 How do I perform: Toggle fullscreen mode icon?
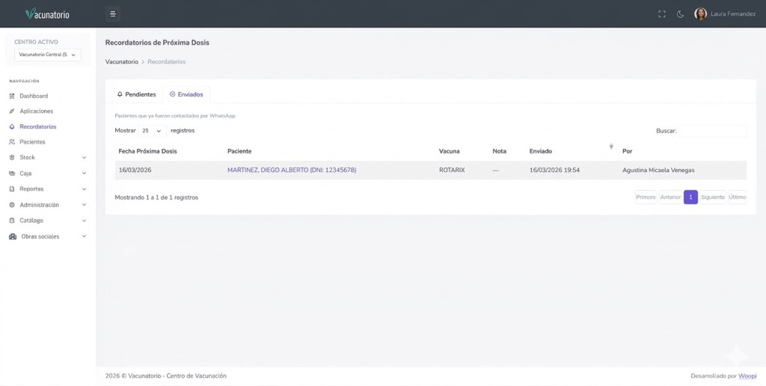[x=661, y=14]
